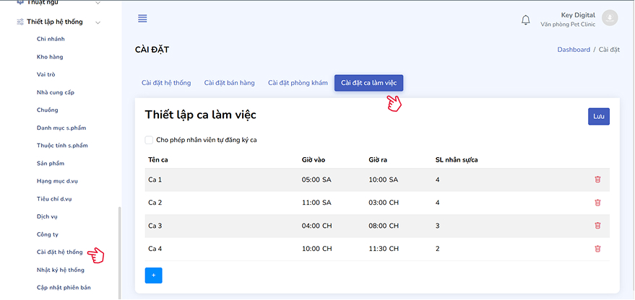Select the Cài đặt phòng khám tab
Image resolution: width=635 pixels, height=300 pixels.
(298, 83)
